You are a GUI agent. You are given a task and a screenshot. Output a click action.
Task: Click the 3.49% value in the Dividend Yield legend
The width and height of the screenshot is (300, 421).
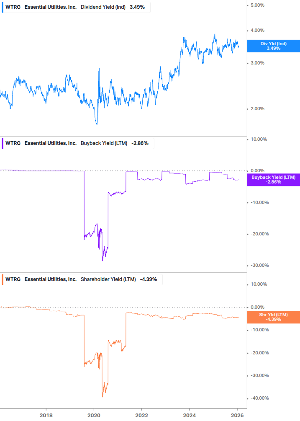tap(137, 7)
